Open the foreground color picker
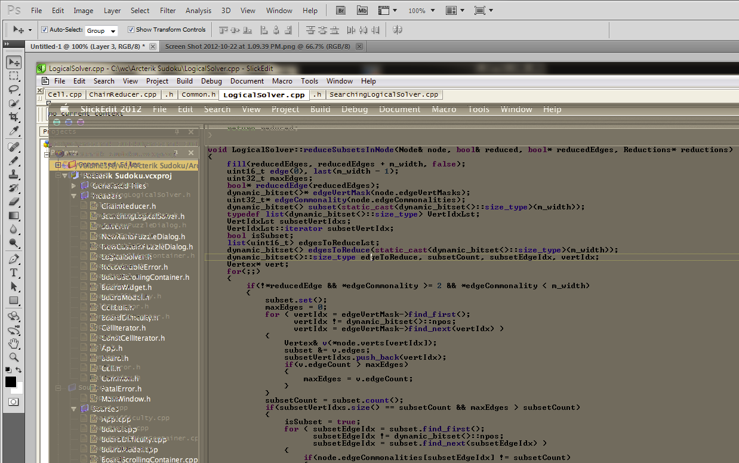This screenshot has width=739, height=463. [x=10, y=381]
